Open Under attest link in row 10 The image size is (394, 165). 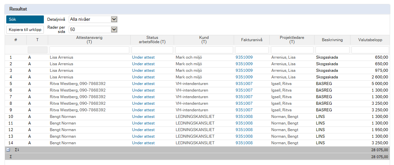[143, 117]
